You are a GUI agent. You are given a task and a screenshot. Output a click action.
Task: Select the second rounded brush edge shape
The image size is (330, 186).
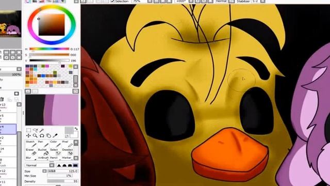coord(64,165)
